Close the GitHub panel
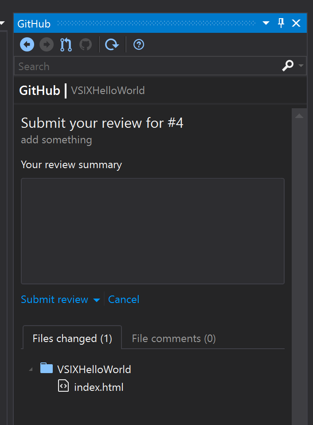Viewport: 313px width, 425px height. pos(296,23)
